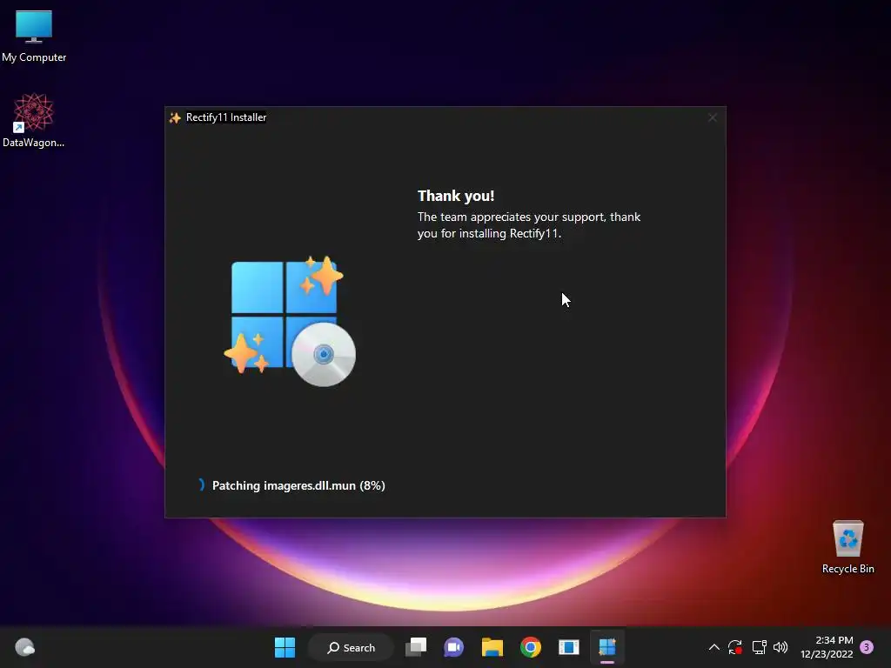
Task: Select the Recycle Bin desktop icon
Action: (847, 547)
